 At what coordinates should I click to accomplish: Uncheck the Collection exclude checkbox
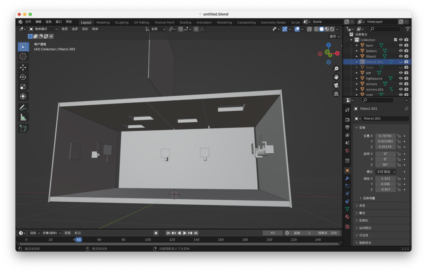click(x=395, y=40)
